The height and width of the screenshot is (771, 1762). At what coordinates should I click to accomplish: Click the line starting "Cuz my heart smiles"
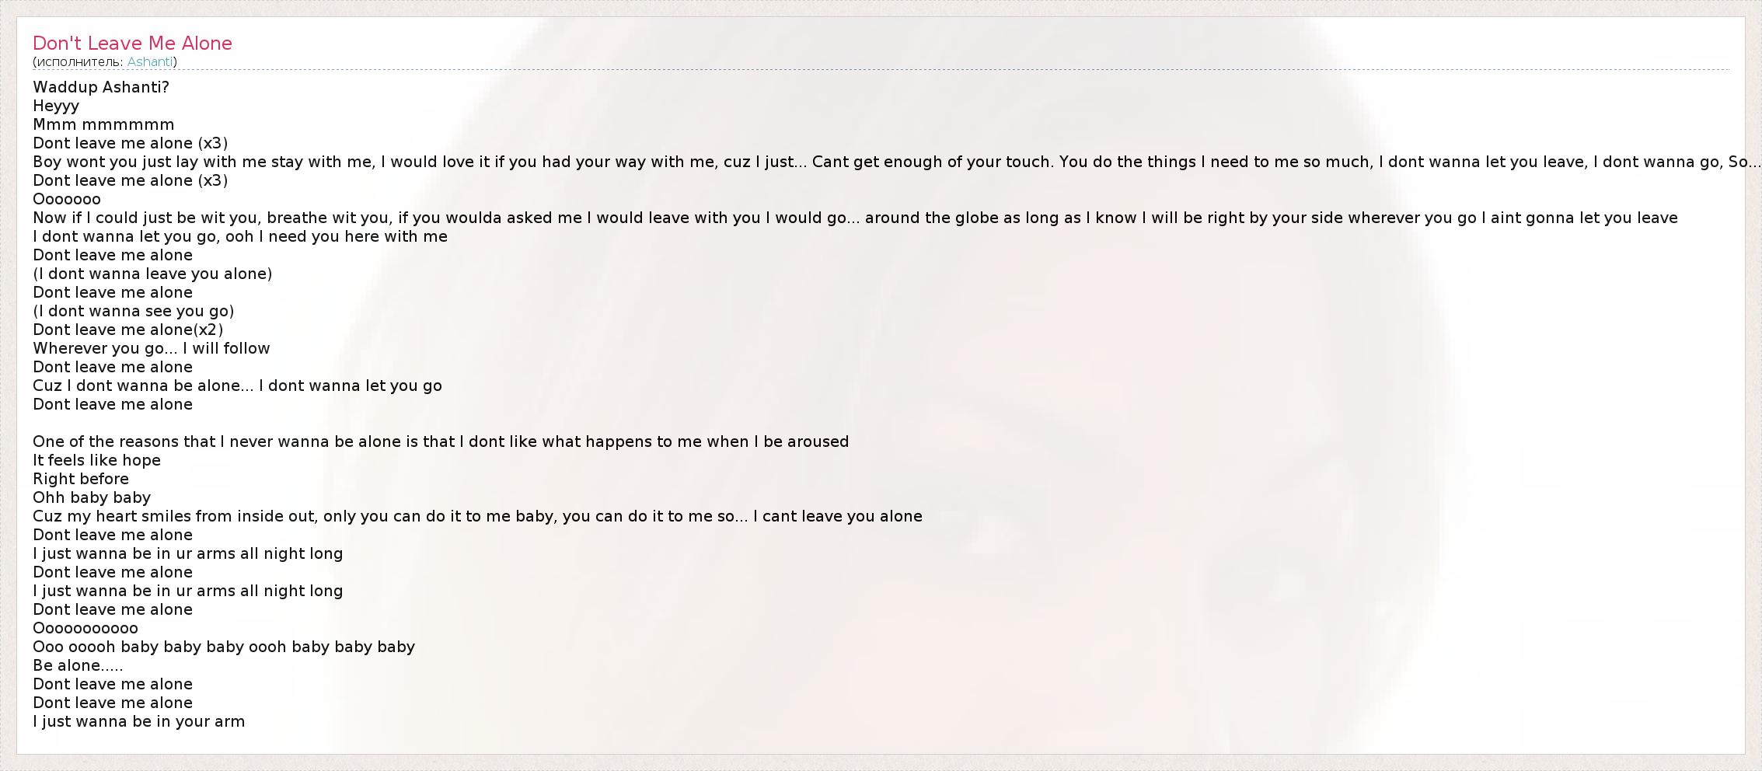477,516
